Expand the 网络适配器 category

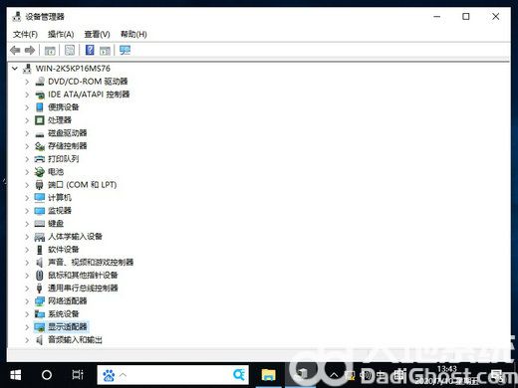[x=27, y=301]
